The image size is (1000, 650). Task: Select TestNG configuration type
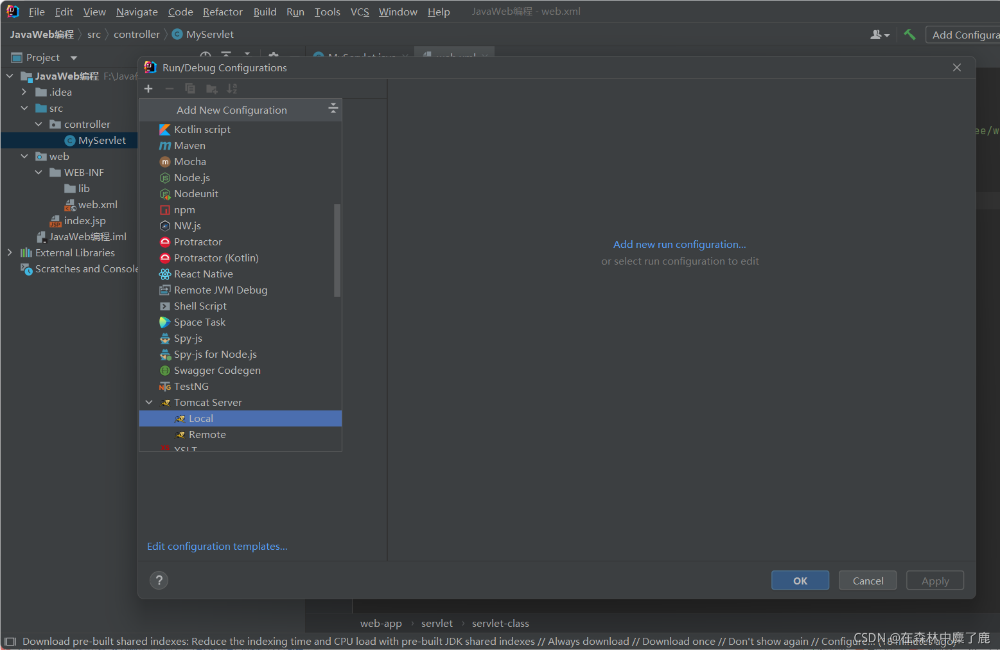[240, 387]
